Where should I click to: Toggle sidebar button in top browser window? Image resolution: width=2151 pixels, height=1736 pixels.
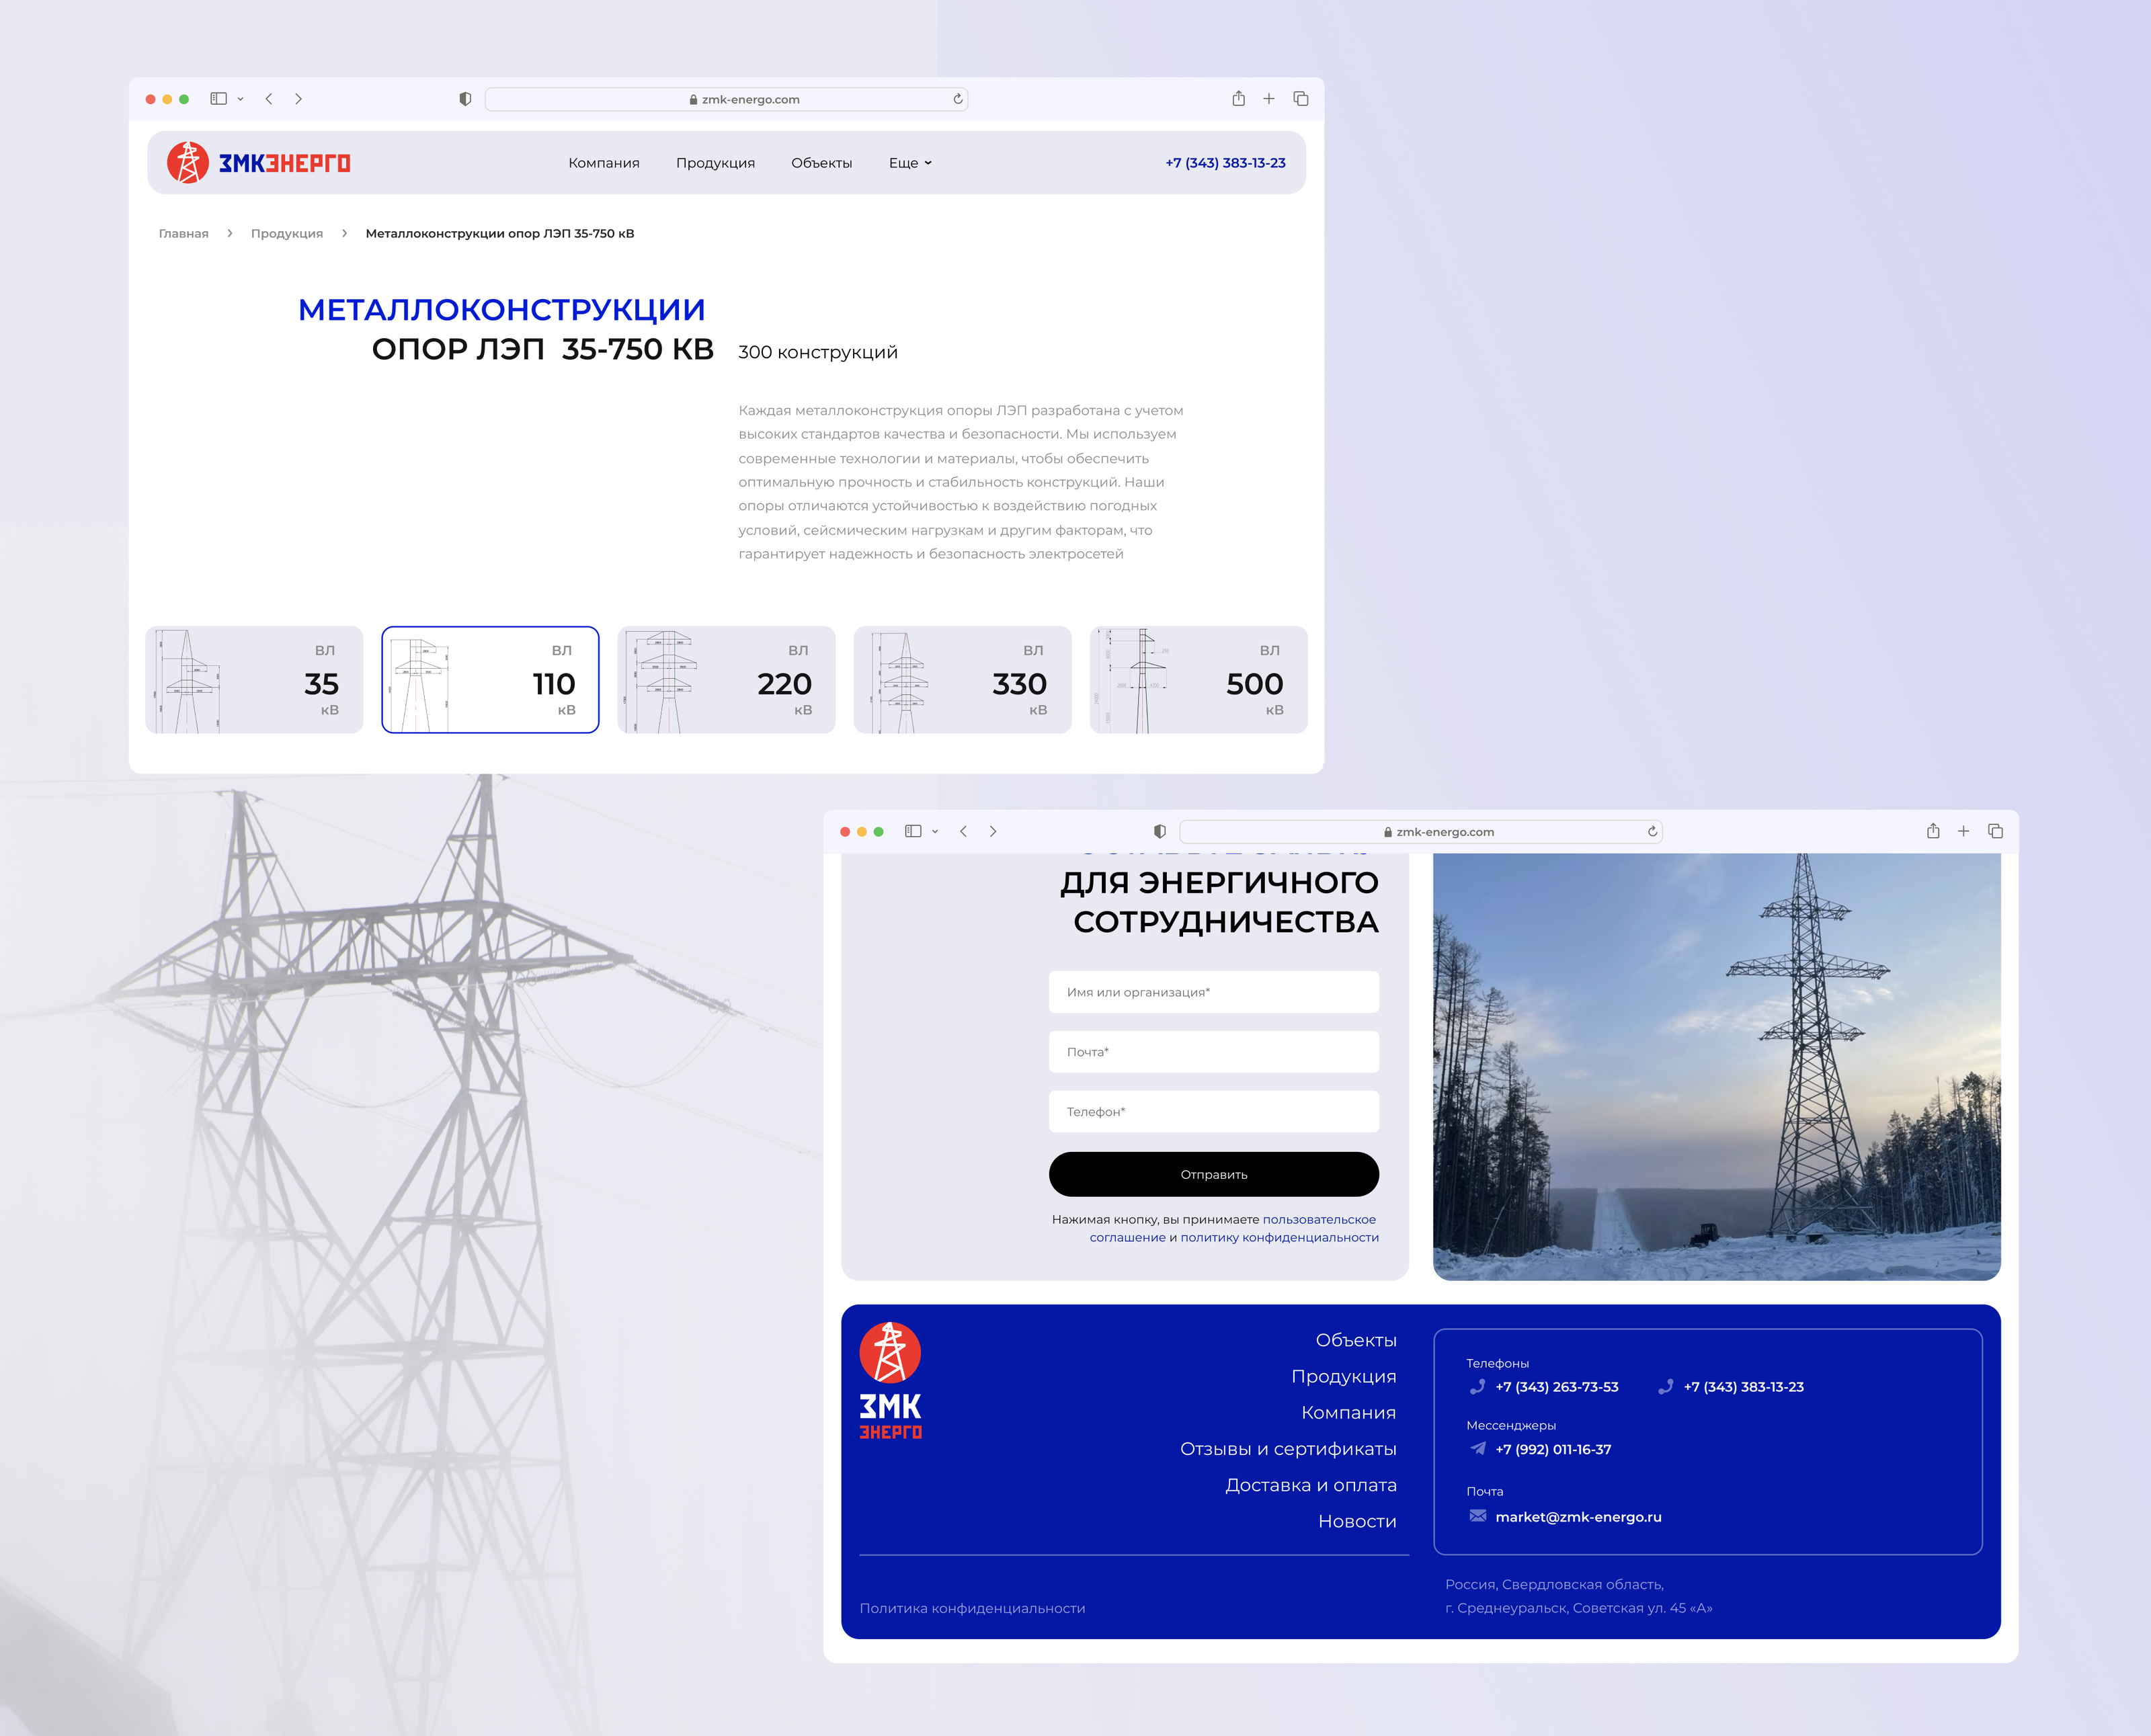pos(218,99)
